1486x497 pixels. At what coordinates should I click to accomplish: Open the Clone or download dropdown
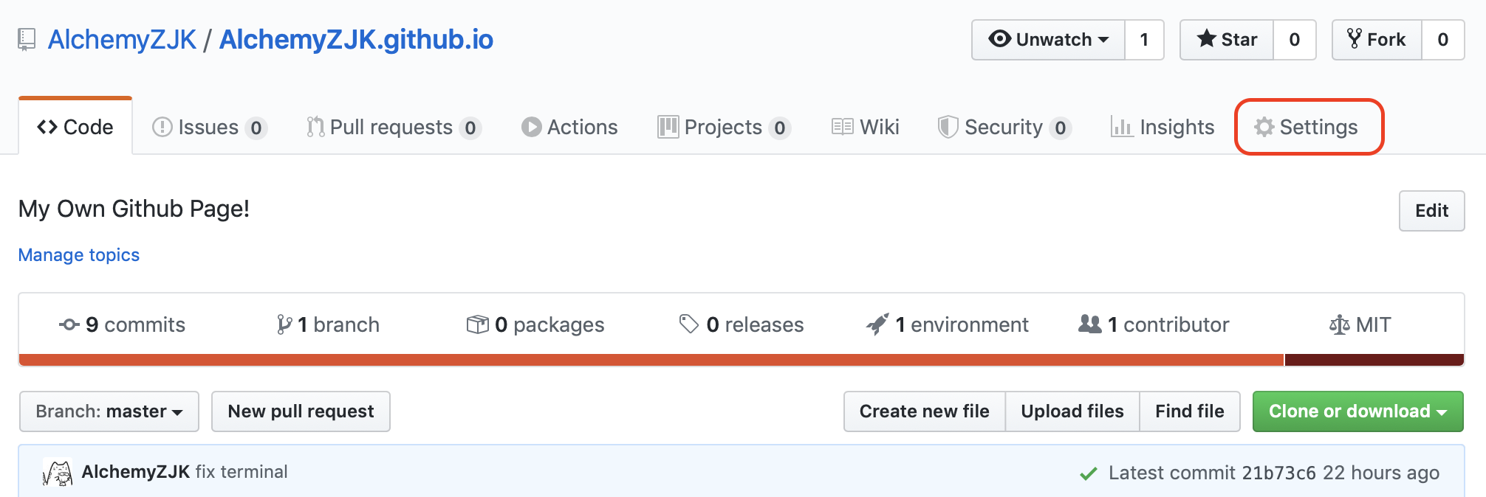(1357, 411)
